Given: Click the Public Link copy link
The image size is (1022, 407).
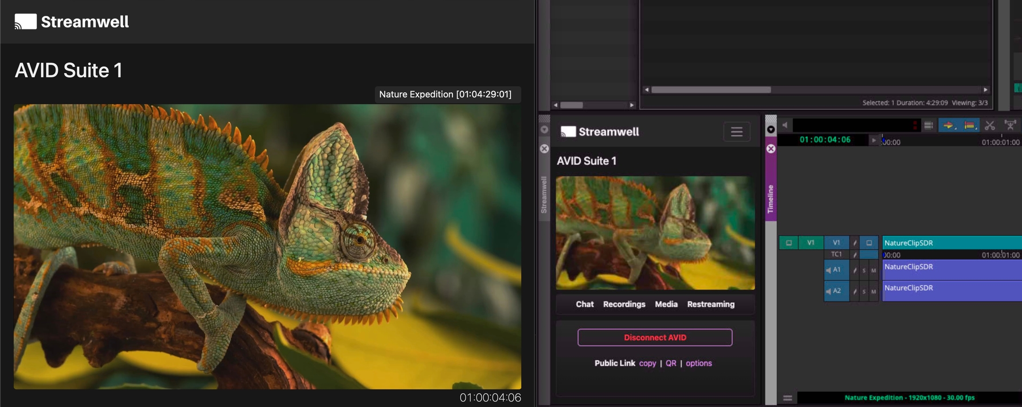Looking at the screenshot, I should click(647, 363).
